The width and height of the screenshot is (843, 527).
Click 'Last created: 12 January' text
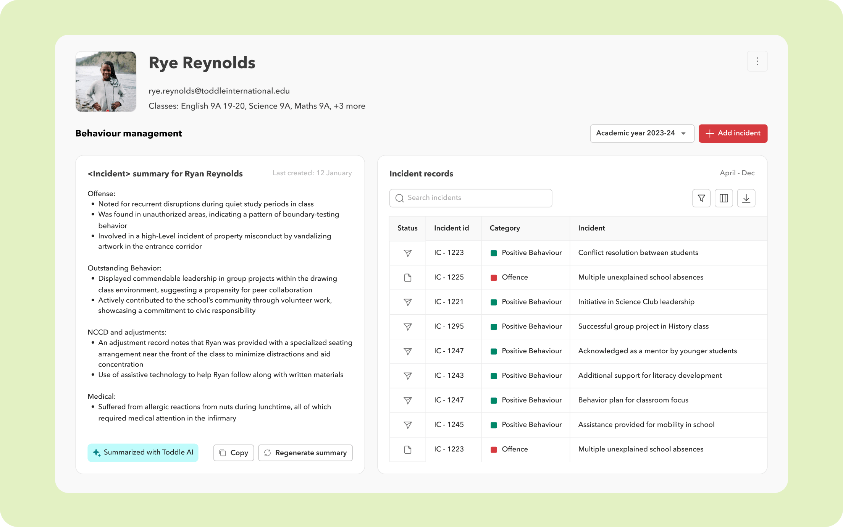tap(312, 173)
